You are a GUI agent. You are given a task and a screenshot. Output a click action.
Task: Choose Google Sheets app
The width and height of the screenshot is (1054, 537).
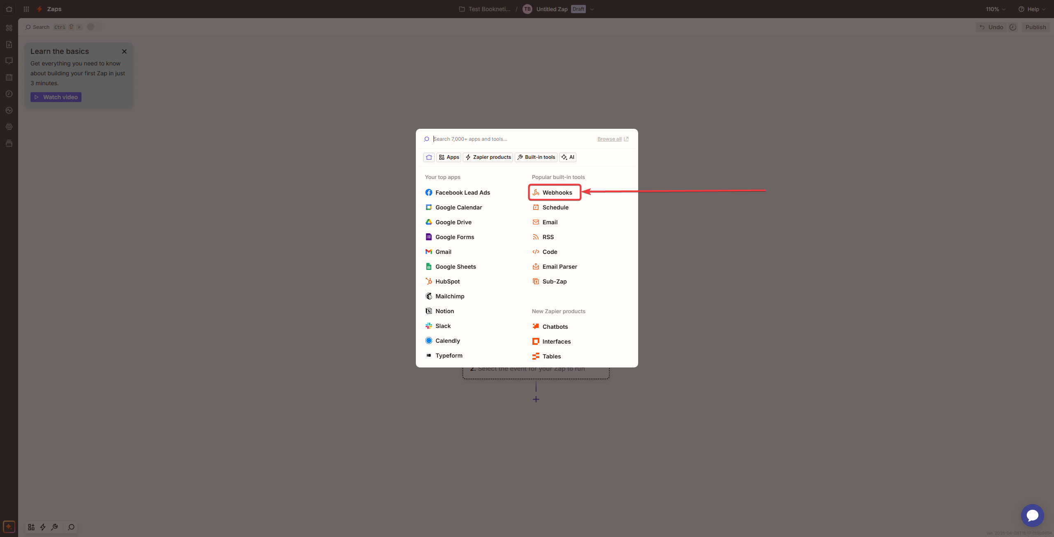450,267
